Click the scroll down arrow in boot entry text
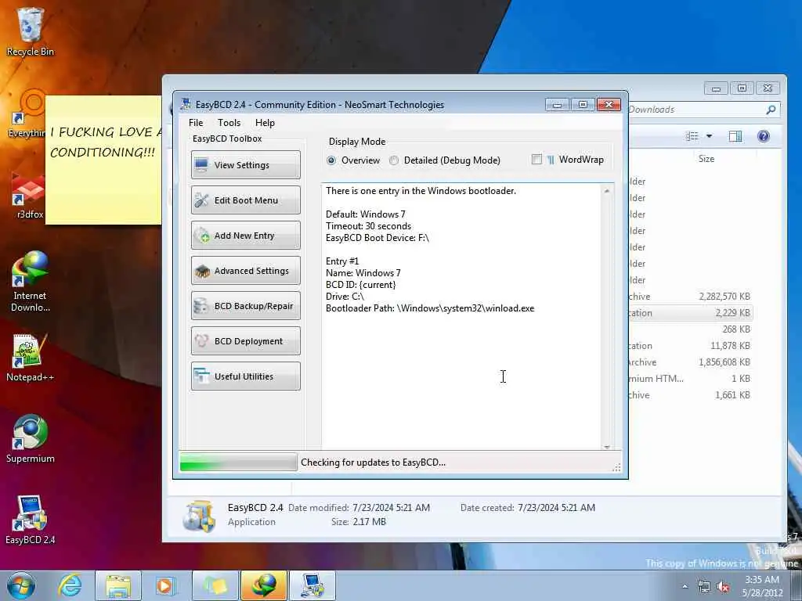Image resolution: width=802 pixels, height=601 pixels. tap(607, 447)
